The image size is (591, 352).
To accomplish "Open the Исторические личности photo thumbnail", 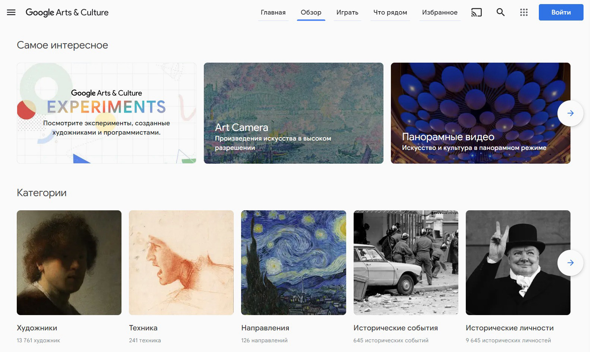I will (x=518, y=263).
